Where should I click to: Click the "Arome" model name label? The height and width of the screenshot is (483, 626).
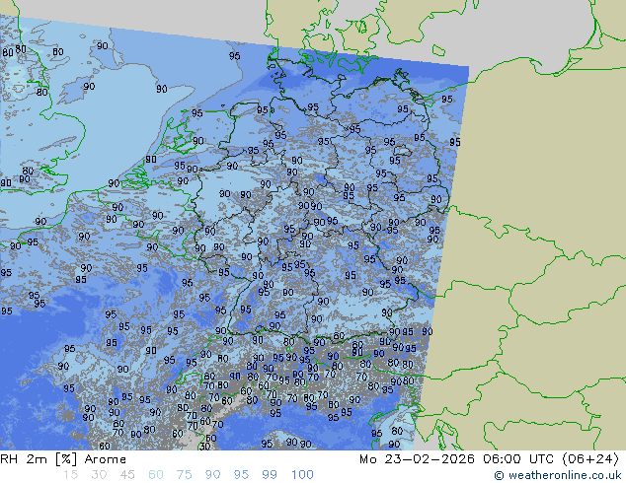[x=106, y=459]
